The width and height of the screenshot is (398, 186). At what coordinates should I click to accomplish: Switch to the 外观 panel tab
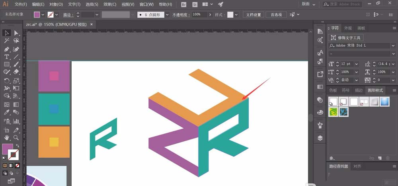(x=348, y=28)
